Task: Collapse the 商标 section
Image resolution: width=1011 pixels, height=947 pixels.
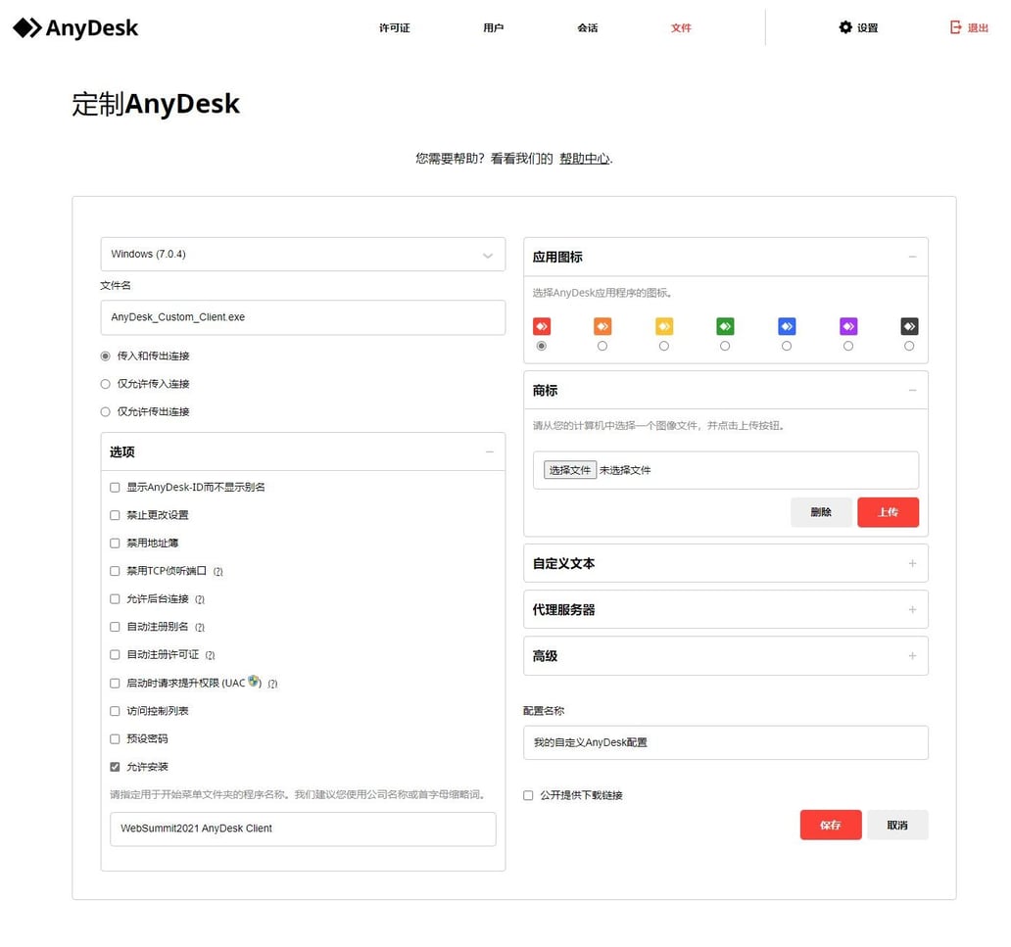Action: click(912, 391)
